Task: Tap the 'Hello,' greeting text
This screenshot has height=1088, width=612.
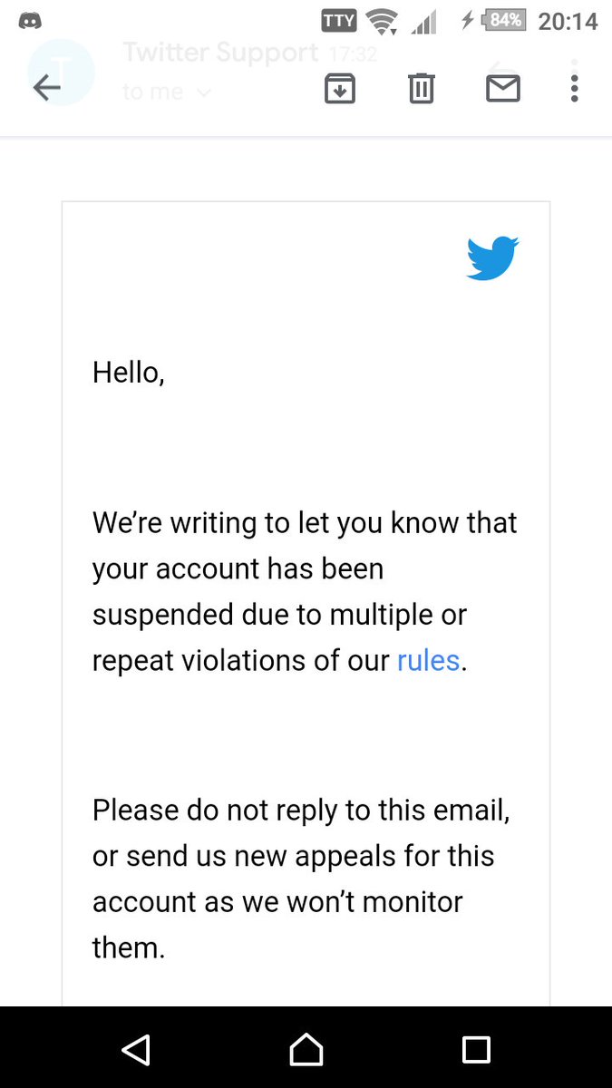Action: coord(129,373)
